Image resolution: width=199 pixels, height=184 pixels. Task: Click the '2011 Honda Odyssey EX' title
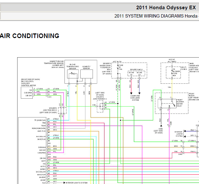point(166,8)
